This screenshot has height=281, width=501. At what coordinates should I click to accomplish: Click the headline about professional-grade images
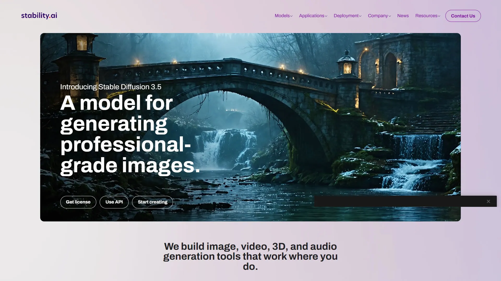(125, 134)
